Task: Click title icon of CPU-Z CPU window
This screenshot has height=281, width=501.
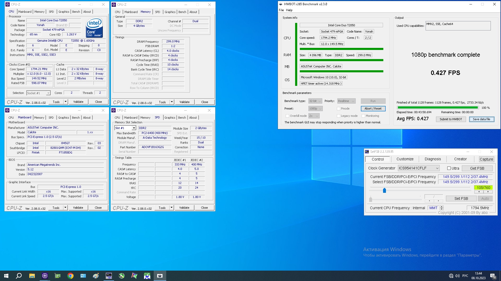Action: pyautogui.click(x=8, y=4)
